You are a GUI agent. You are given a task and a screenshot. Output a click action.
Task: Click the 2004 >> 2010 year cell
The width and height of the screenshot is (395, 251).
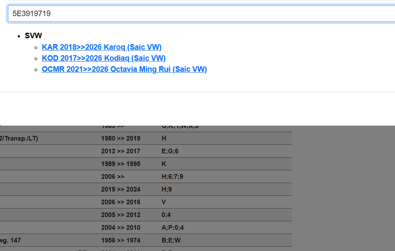120,228
